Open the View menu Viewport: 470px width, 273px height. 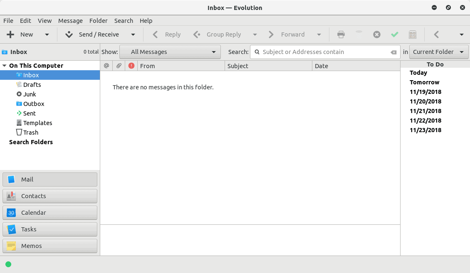coord(45,21)
